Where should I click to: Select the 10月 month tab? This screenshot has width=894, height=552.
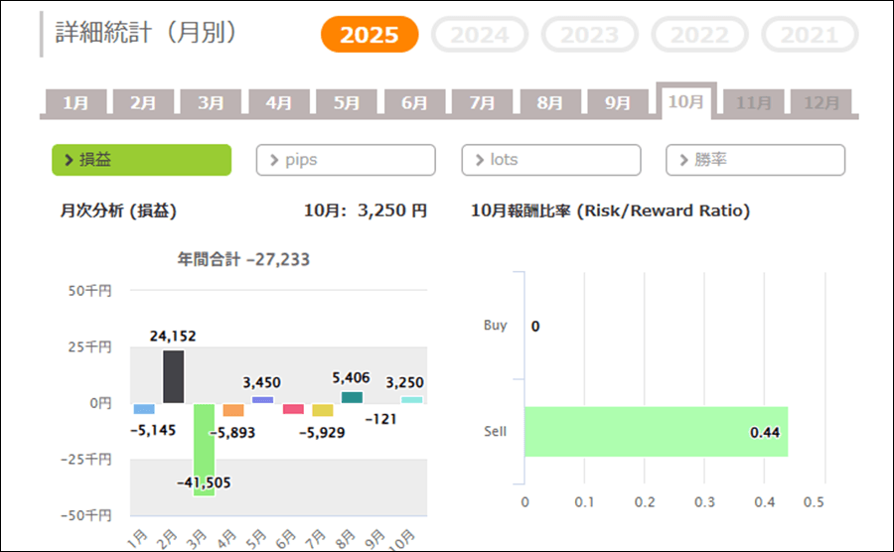[x=685, y=102]
